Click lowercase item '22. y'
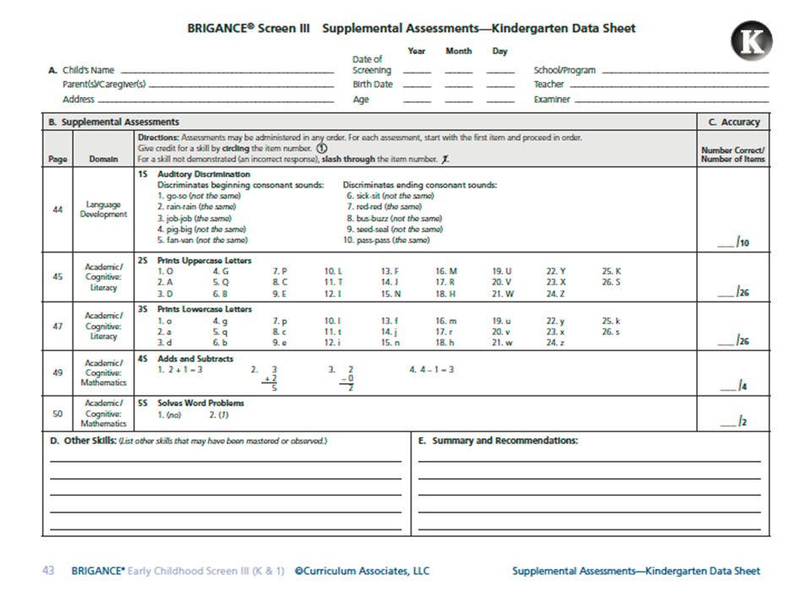 coord(556,321)
